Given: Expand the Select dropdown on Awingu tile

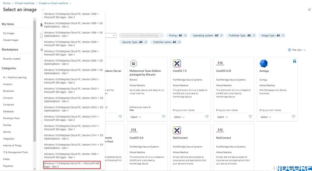Looking at the screenshot, I should (266, 117).
